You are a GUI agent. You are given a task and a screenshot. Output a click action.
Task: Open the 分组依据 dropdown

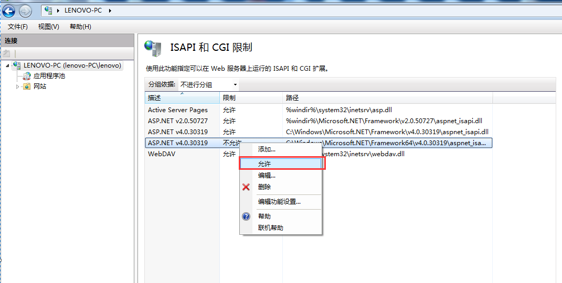208,84
